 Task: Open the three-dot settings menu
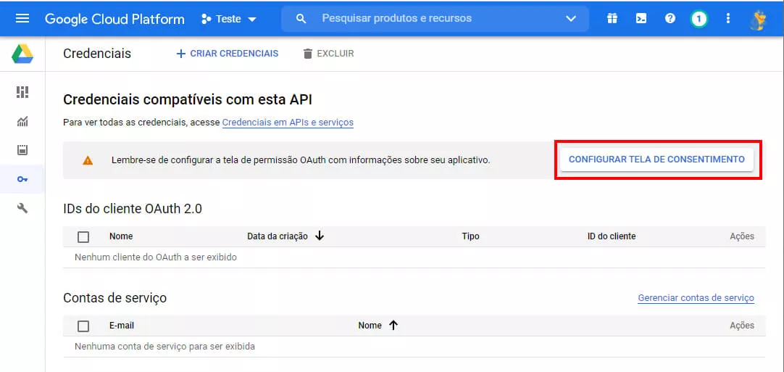click(x=728, y=19)
